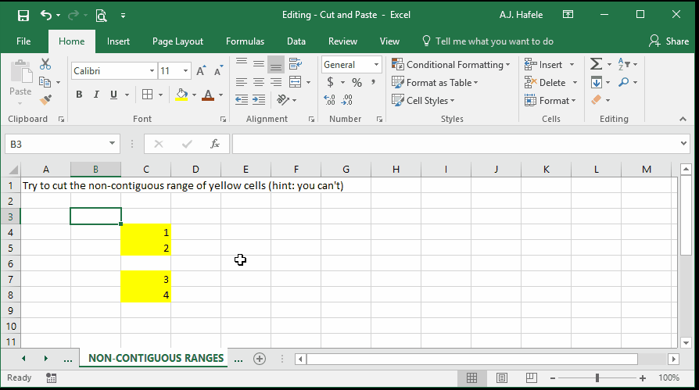699x390 pixels.
Task: Add a new sheet with plus button
Action: (x=260, y=359)
